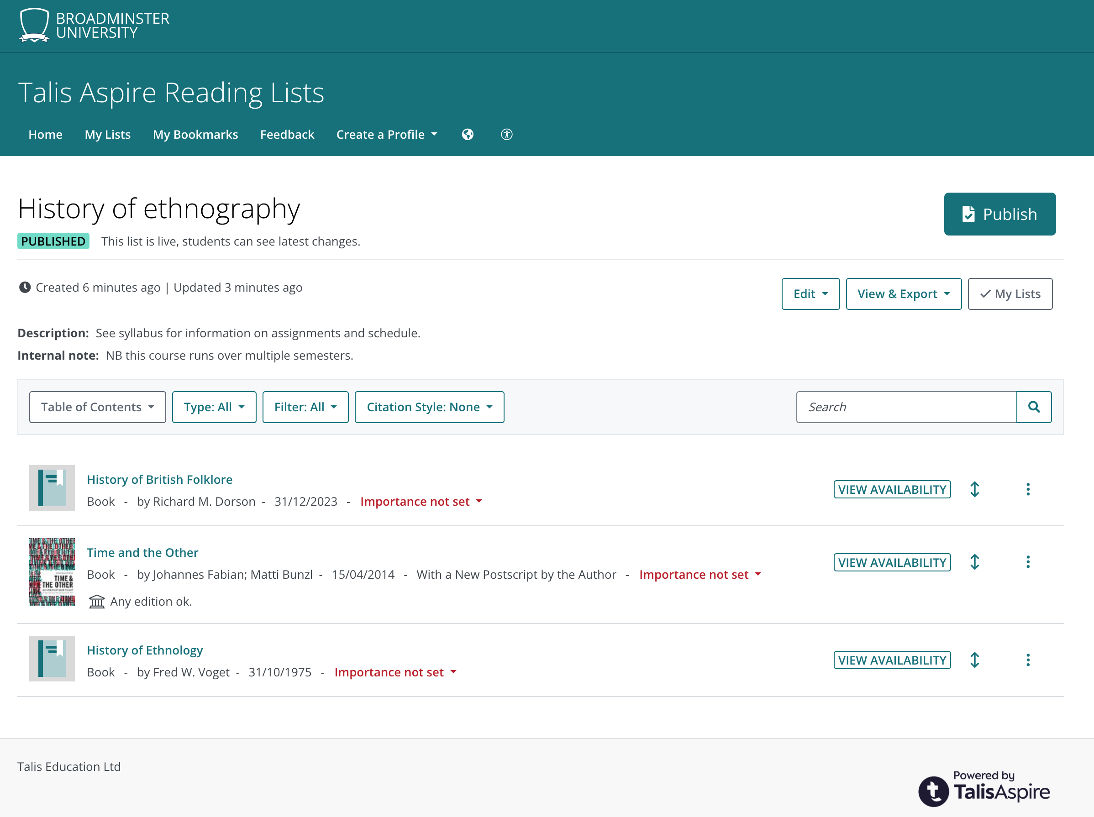1094x817 pixels.
Task: Open the View & Export dropdown
Action: point(904,294)
